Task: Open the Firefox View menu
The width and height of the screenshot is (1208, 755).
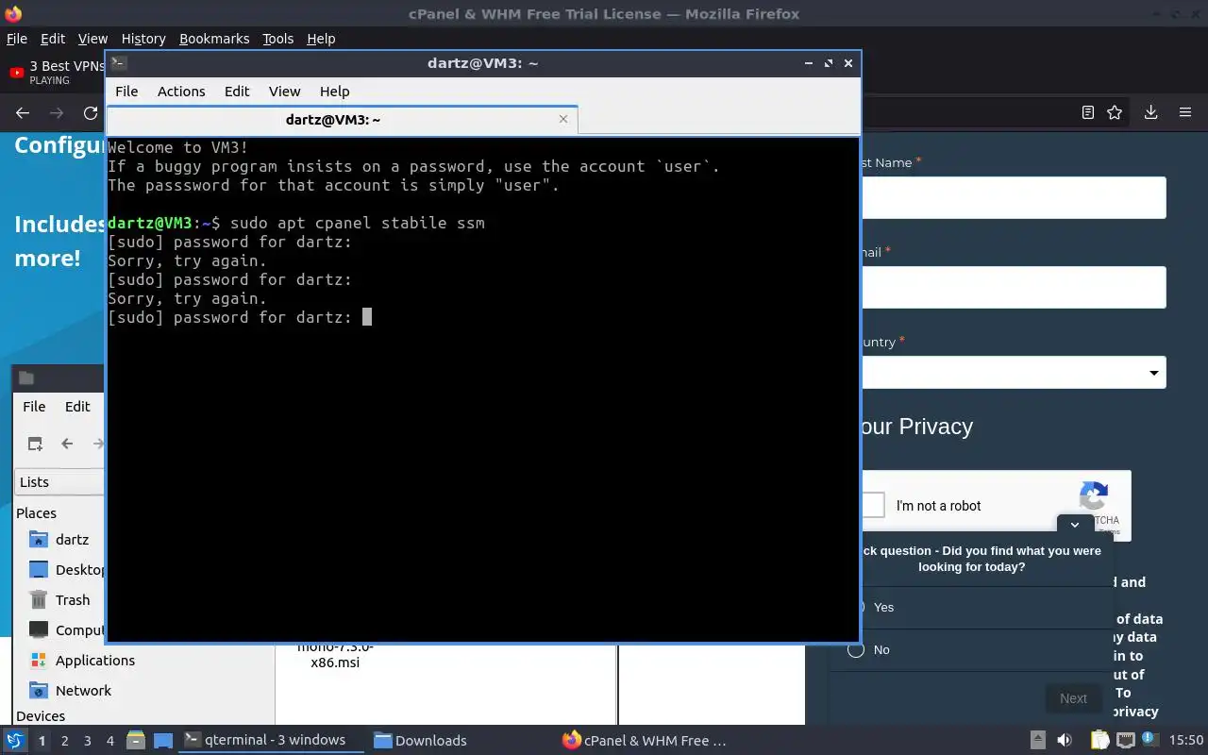Action: coord(92,39)
